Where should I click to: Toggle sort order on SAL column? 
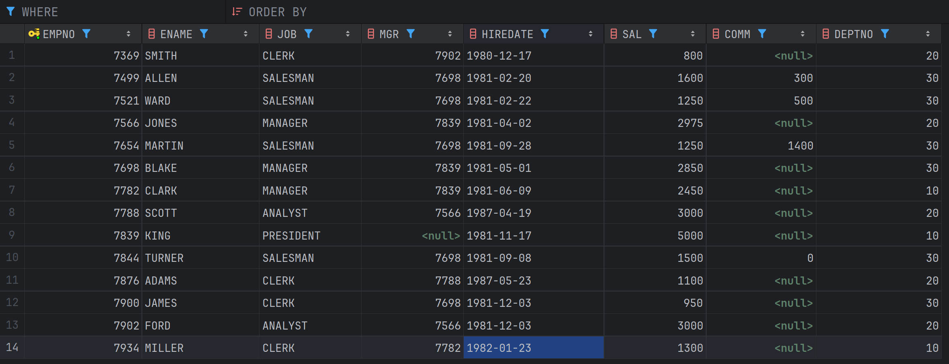(x=693, y=34)
